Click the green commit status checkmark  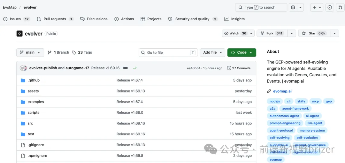coord(135,68)
